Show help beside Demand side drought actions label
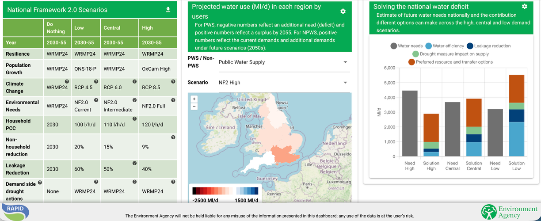 (40, 182)
